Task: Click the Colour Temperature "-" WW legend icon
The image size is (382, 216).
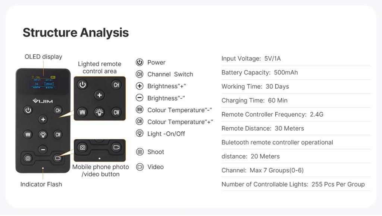Action: click(x=140, y=110)
